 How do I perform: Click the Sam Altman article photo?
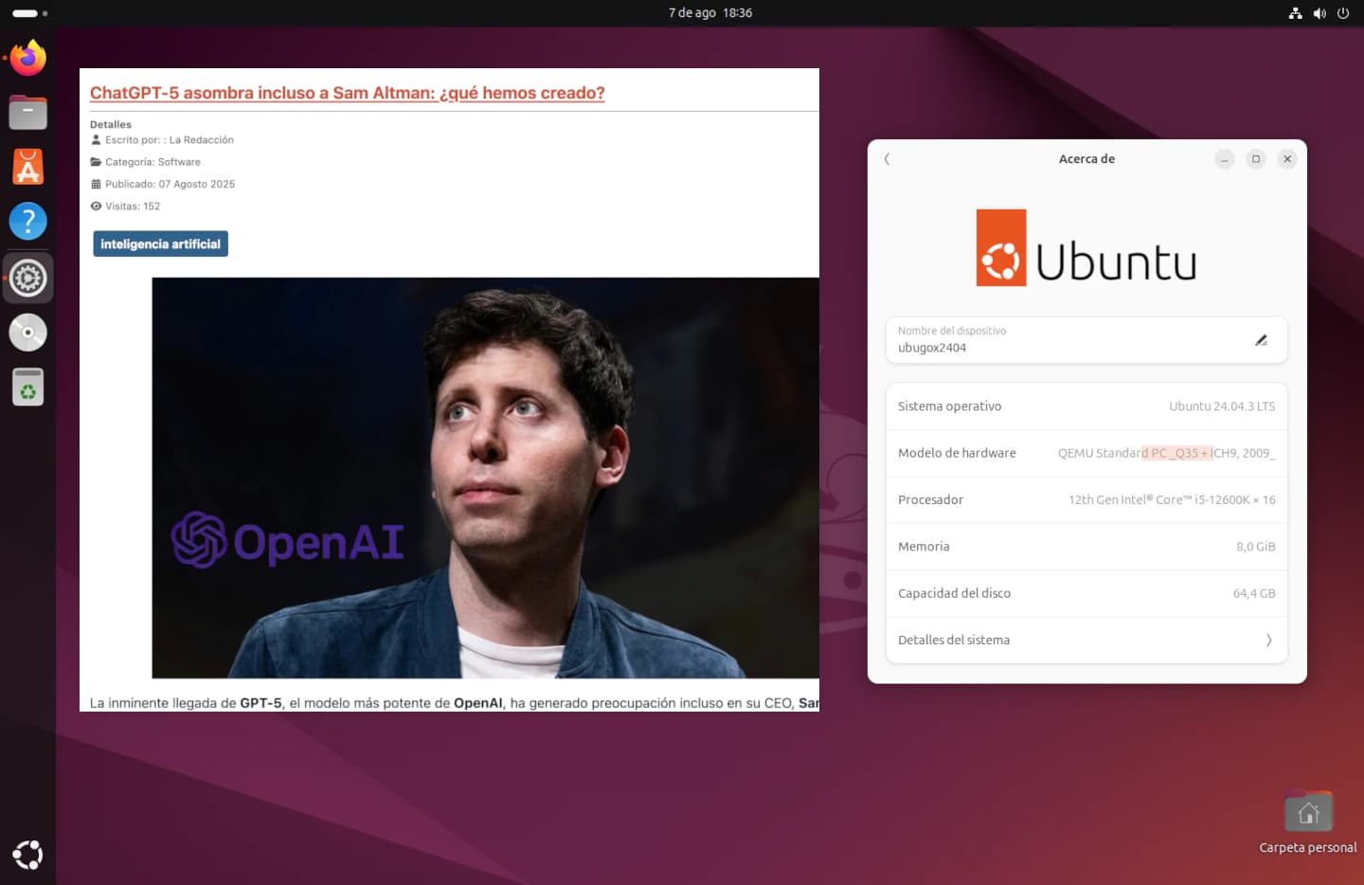[485, 478]
